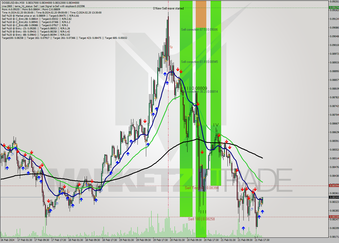The width and height of the screenshot is (339, 243).
Task: Click the 0.08819 price axis value
Action: click(334, 88)
